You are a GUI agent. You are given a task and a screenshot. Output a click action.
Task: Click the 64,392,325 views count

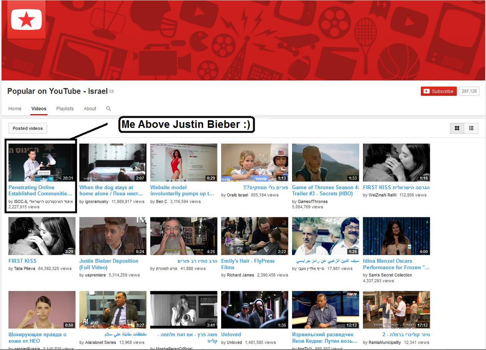[55, 269]
